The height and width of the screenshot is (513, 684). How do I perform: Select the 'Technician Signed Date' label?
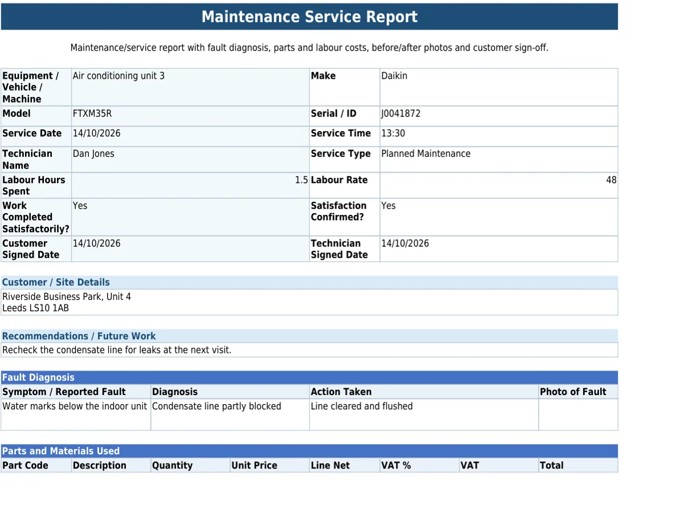339,249
